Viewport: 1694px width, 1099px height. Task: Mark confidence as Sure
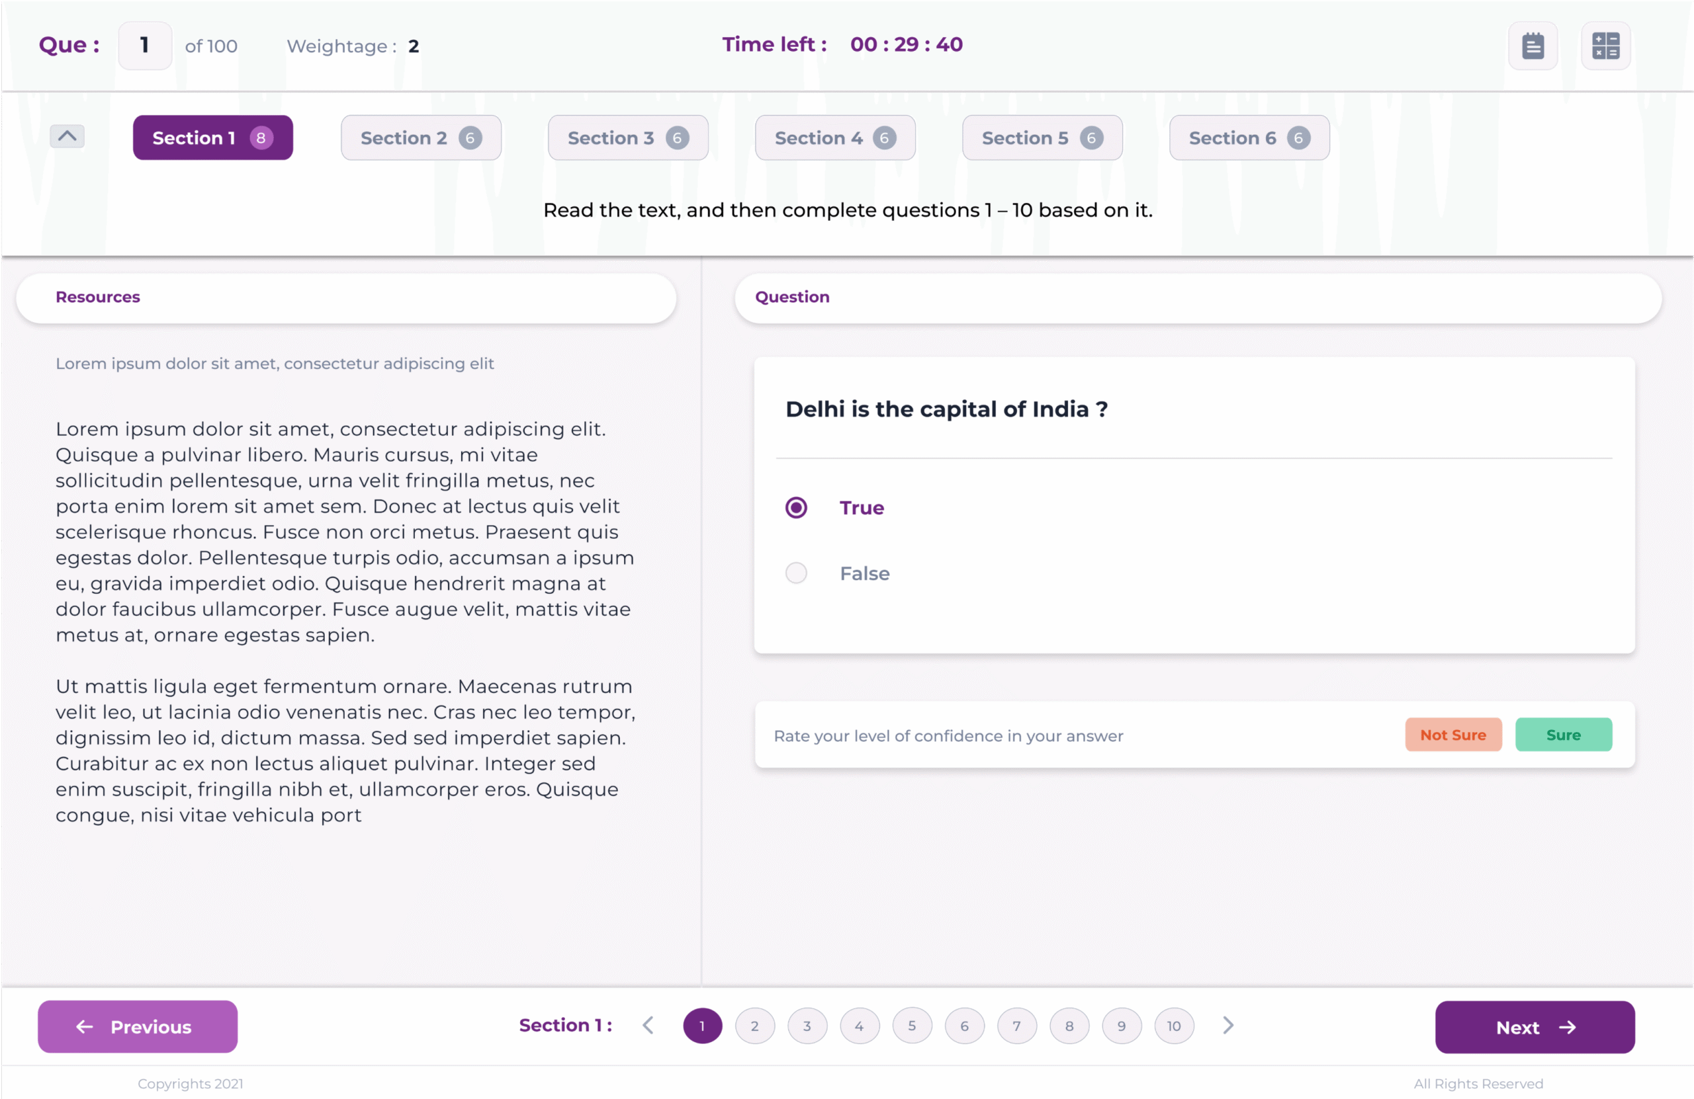pyautogui.click(x=1563, y=735)
